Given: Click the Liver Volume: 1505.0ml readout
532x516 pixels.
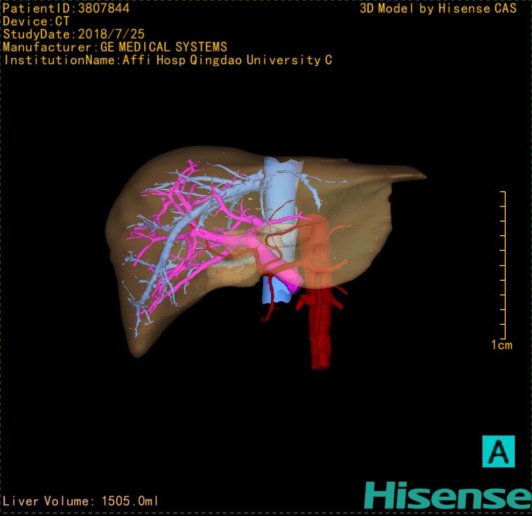Looking at the screenshot, I should (x=80, y=501).
